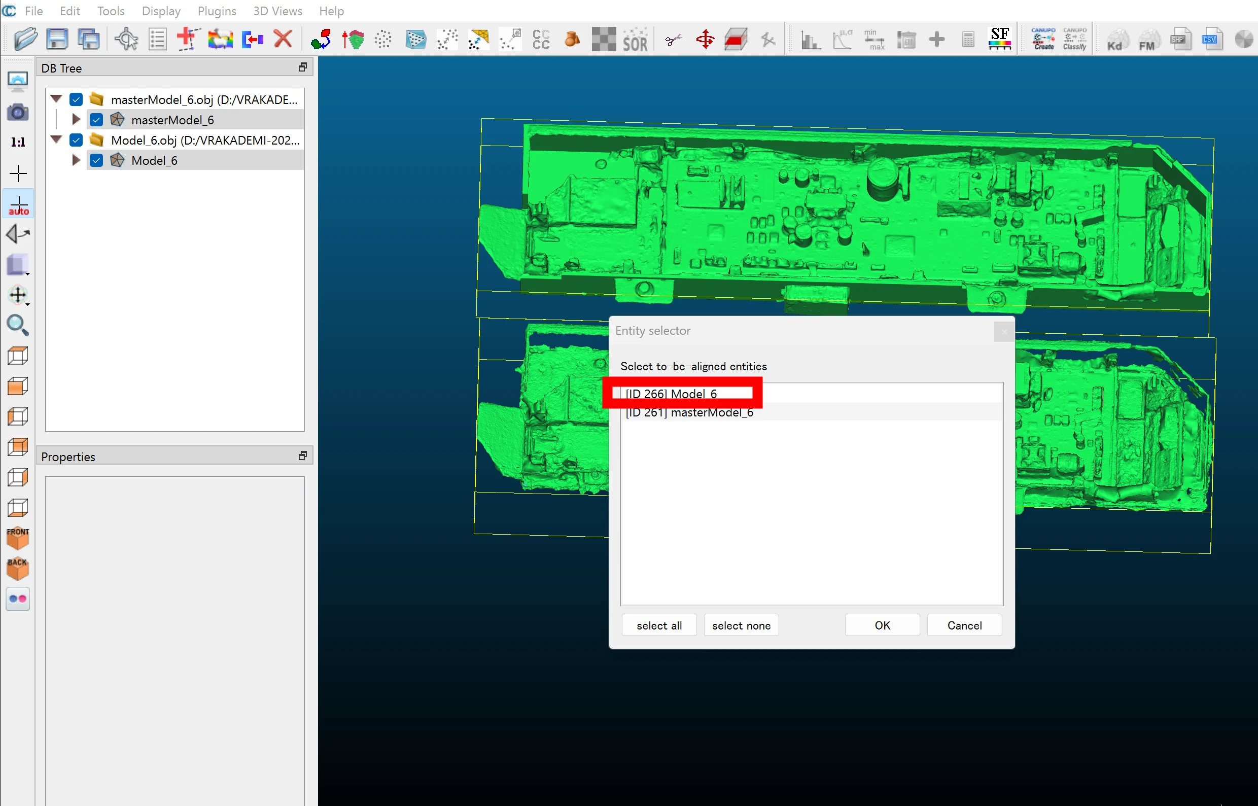This screenshot has width=1258, height=806.
Task: Click the Save disk icon in toolbar
Action: pos(57,39)
